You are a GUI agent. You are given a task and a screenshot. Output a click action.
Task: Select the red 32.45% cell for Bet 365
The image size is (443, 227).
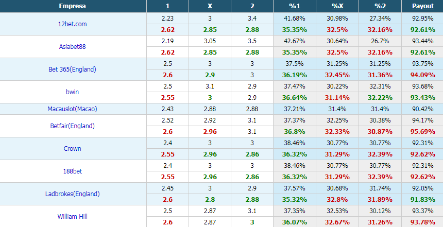[337, 75]
